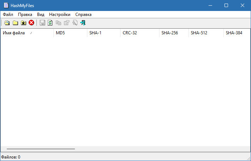Image resolution: width=251 pixels, height=161 pixels.
Task: Sort by the Имя файла column header
Action: coord(27,33)
